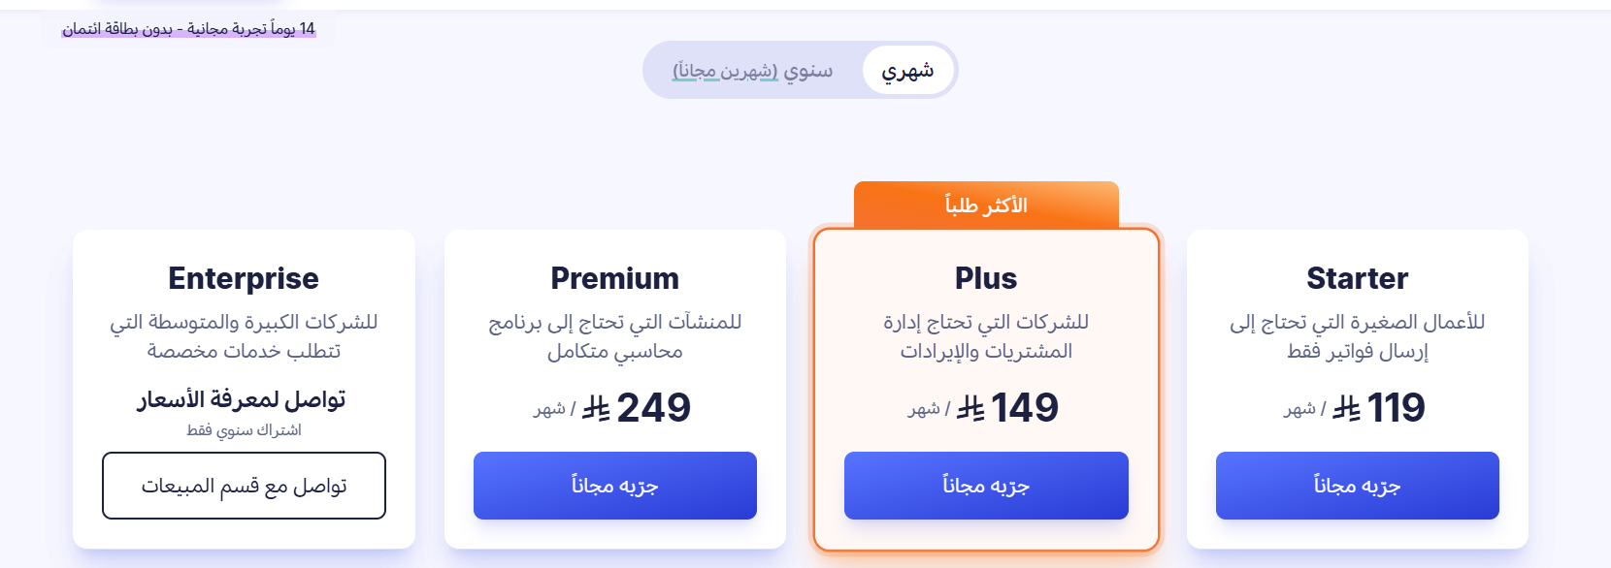Screen dimensions: 1611x568
Task: Click تواصل مع قسم المبيعات Enterprise button
Action: [244, 485]
